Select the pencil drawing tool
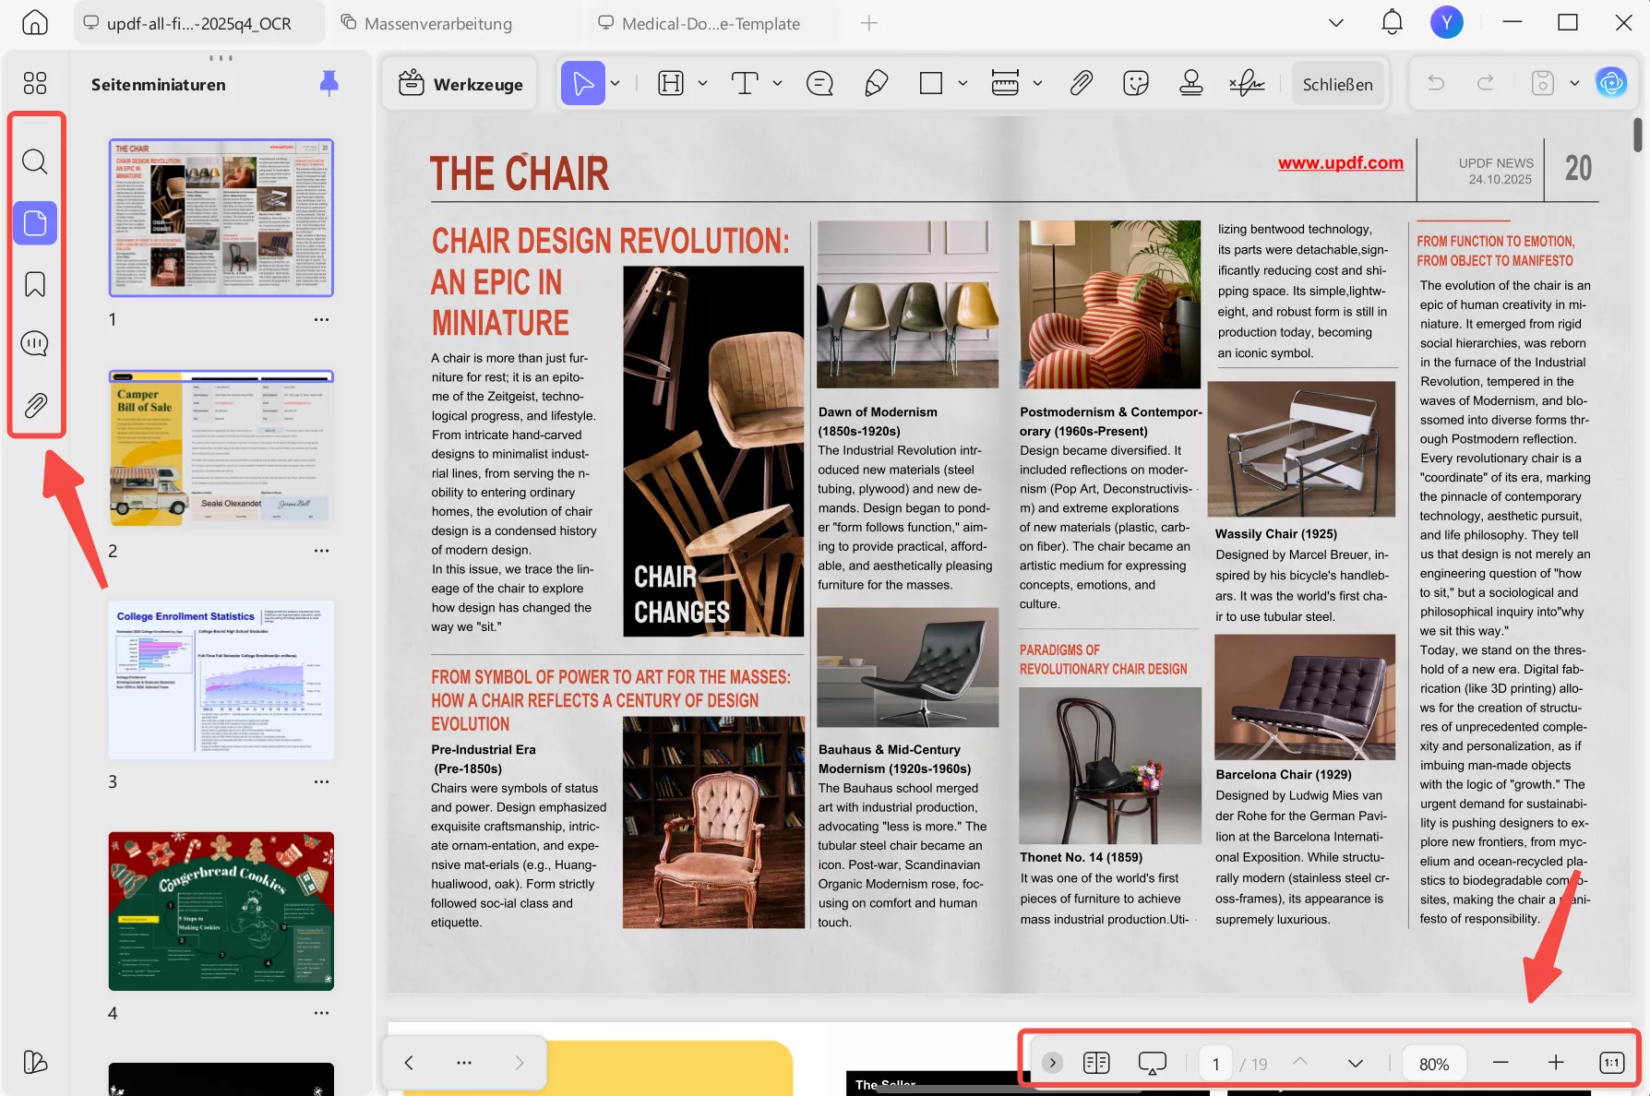 point(876,84)
